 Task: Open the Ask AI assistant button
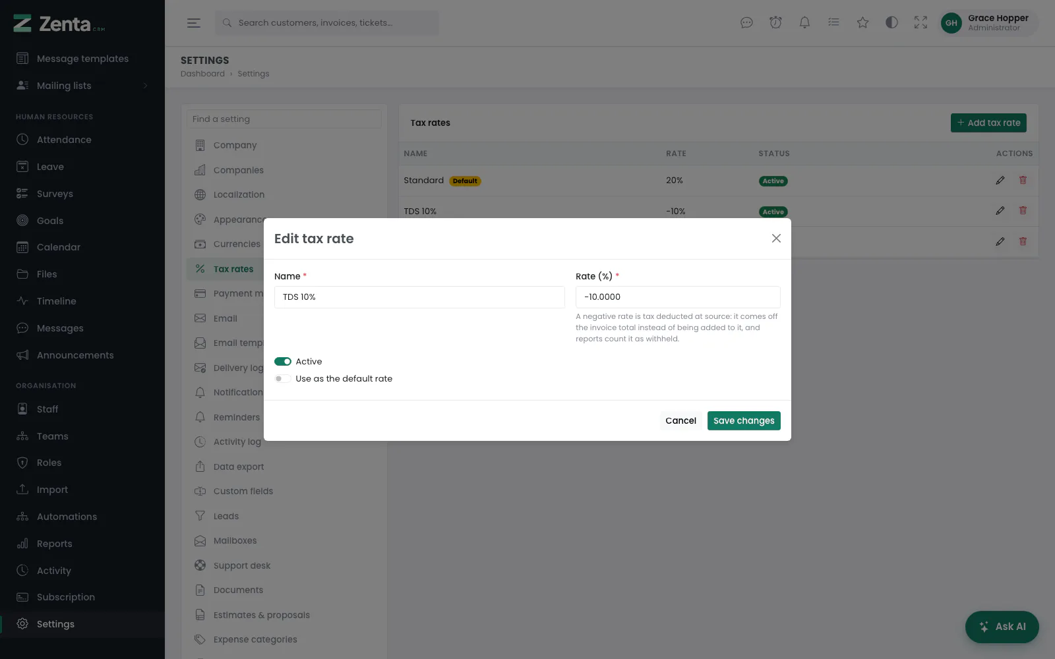coord(1002,627)
